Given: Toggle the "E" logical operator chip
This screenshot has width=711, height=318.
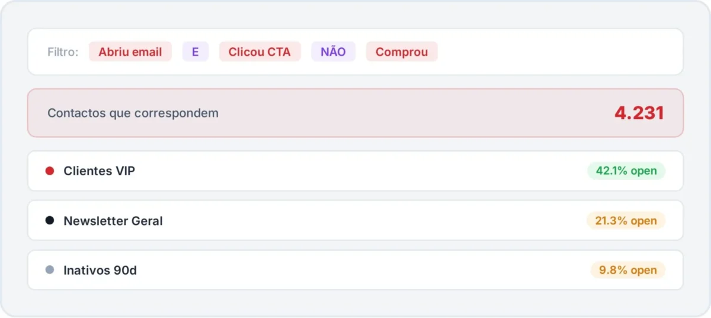Looking at the screenshot, I should click(x=196, y=52).
